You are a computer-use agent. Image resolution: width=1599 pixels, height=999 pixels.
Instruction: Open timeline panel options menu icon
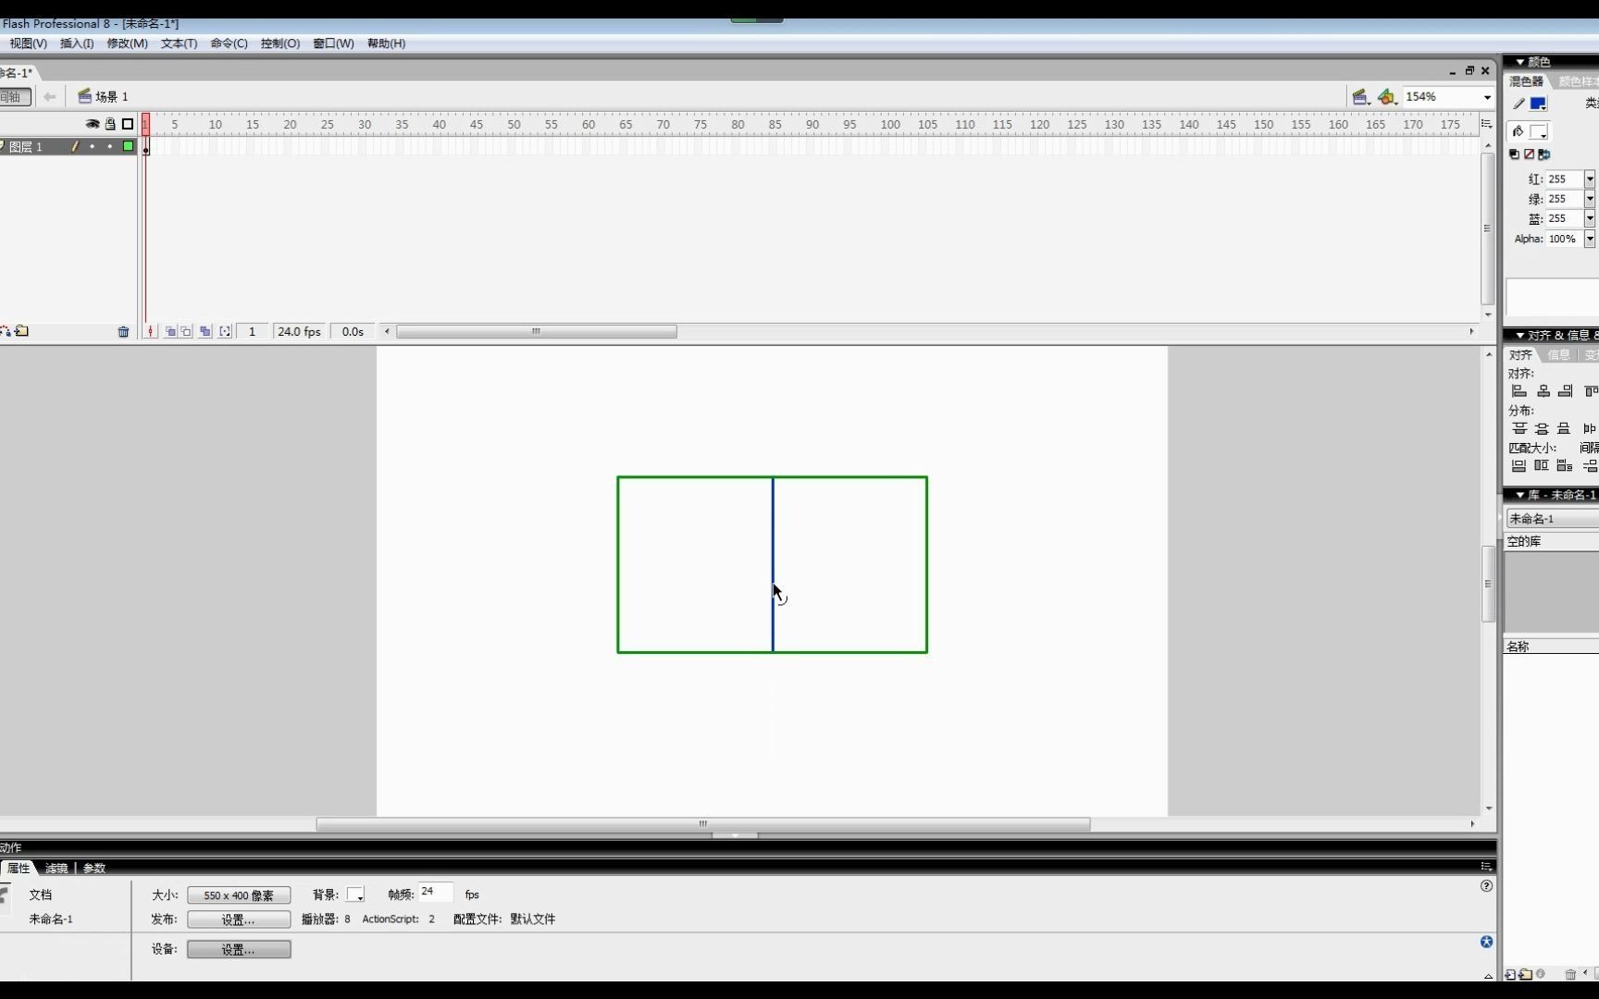pyautogui.click(x=1486, y=124)
